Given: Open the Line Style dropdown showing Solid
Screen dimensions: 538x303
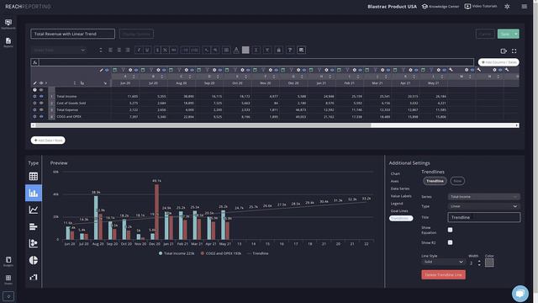Looking at the screenshot, I should [x=443, y=262].
